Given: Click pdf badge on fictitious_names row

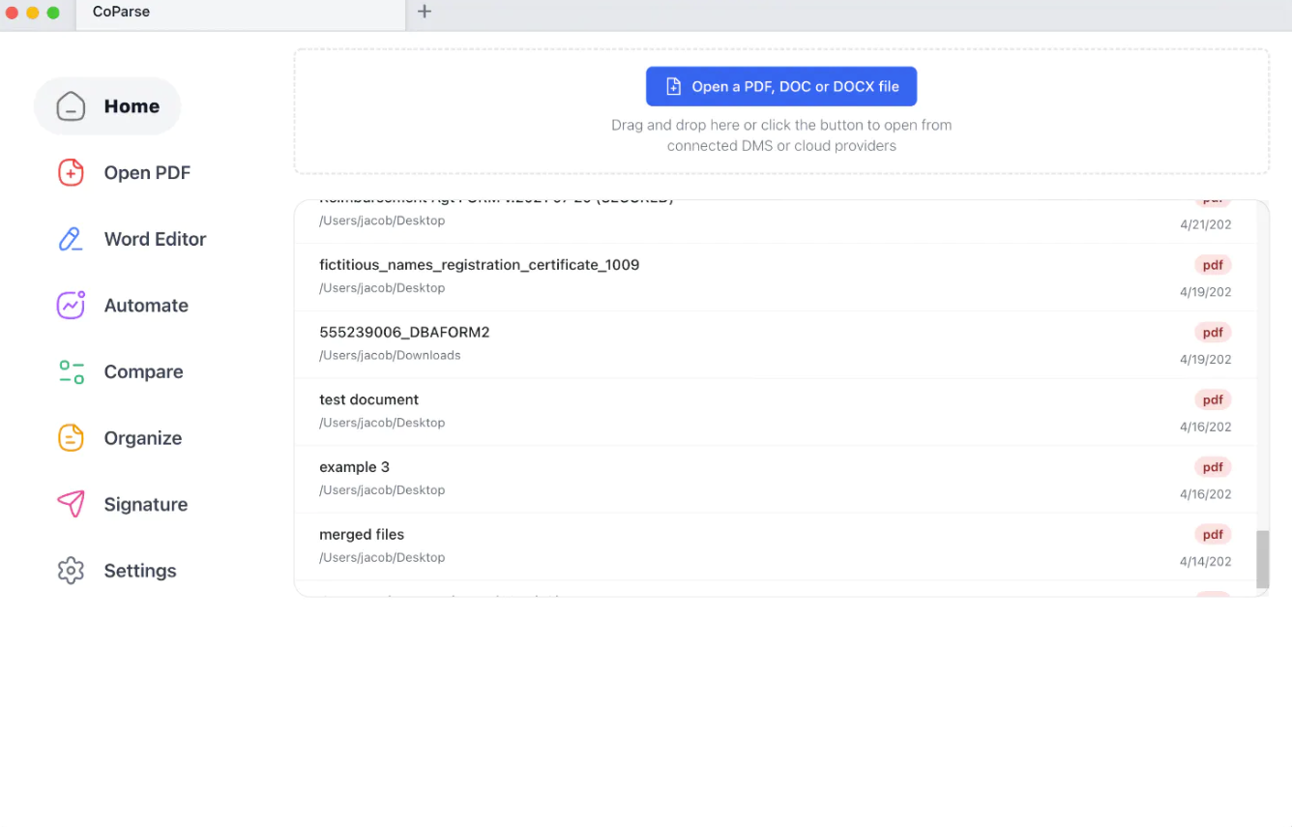Looking at the screenshot, I should tap(1213, 265).
